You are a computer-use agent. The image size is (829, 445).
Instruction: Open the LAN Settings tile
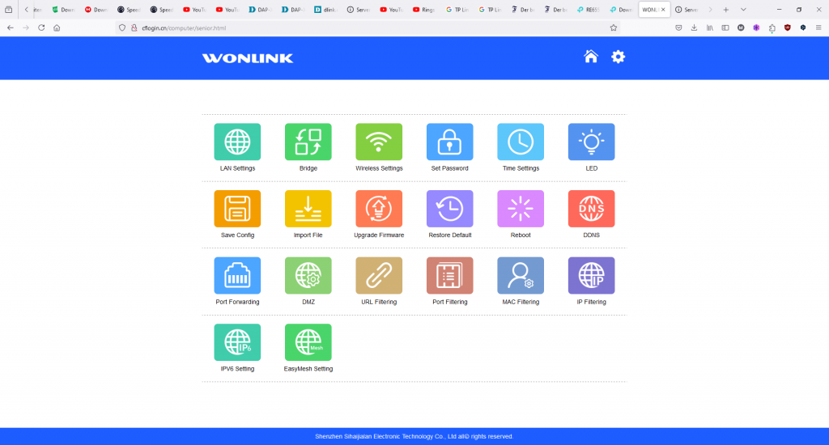coord(237,142)
